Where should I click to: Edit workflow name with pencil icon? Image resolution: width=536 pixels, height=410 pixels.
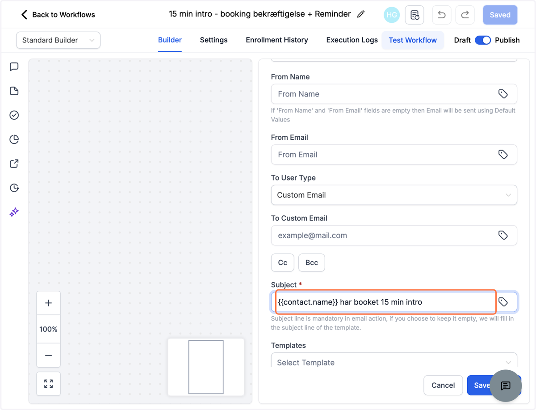click(x=361, y=14)
